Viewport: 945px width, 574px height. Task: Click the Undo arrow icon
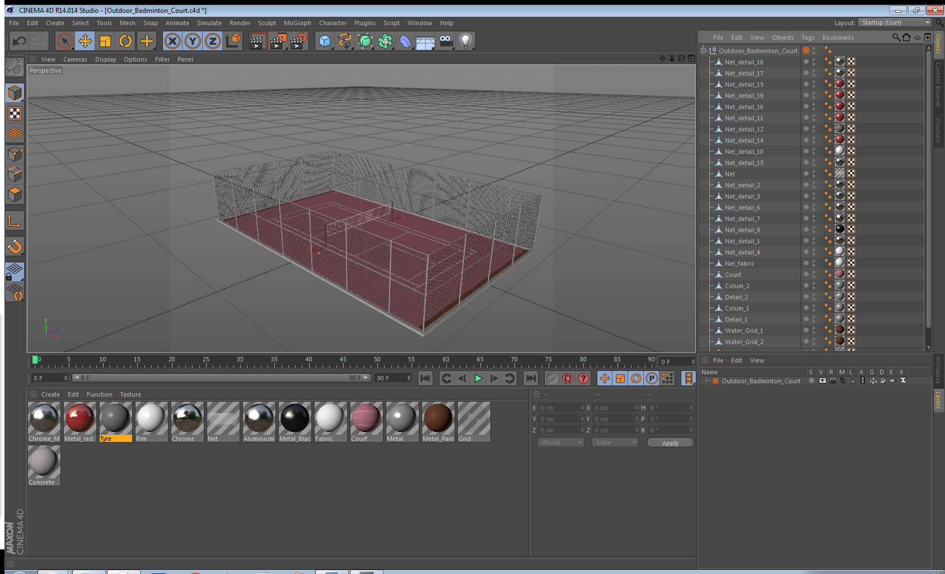pos(19,41)
